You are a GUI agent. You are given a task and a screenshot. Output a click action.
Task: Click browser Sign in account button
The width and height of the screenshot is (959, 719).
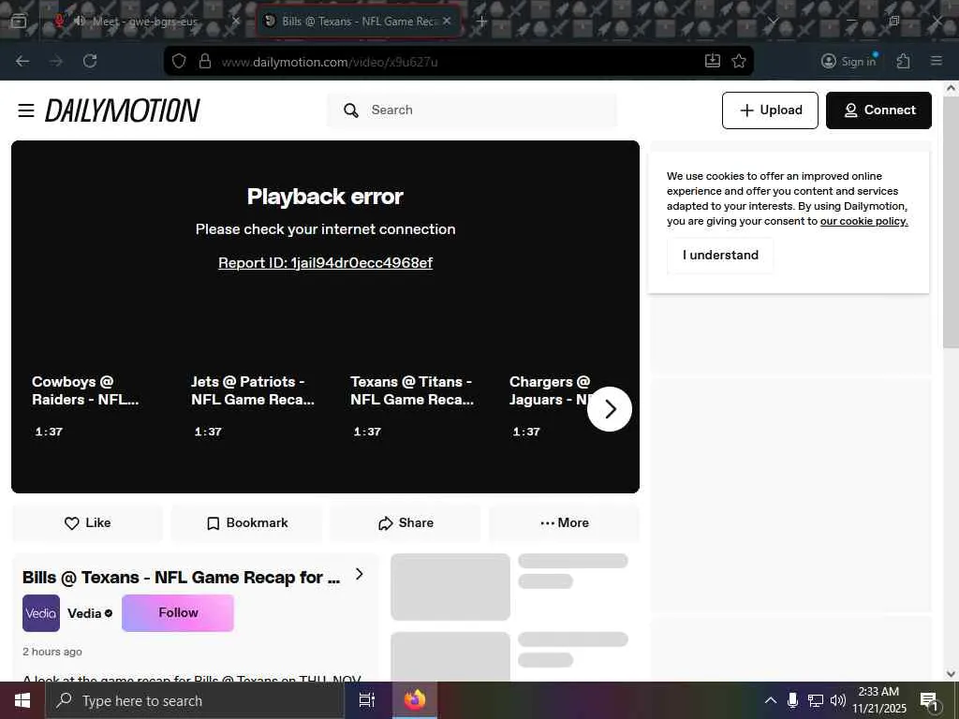(x=848, y=61)
